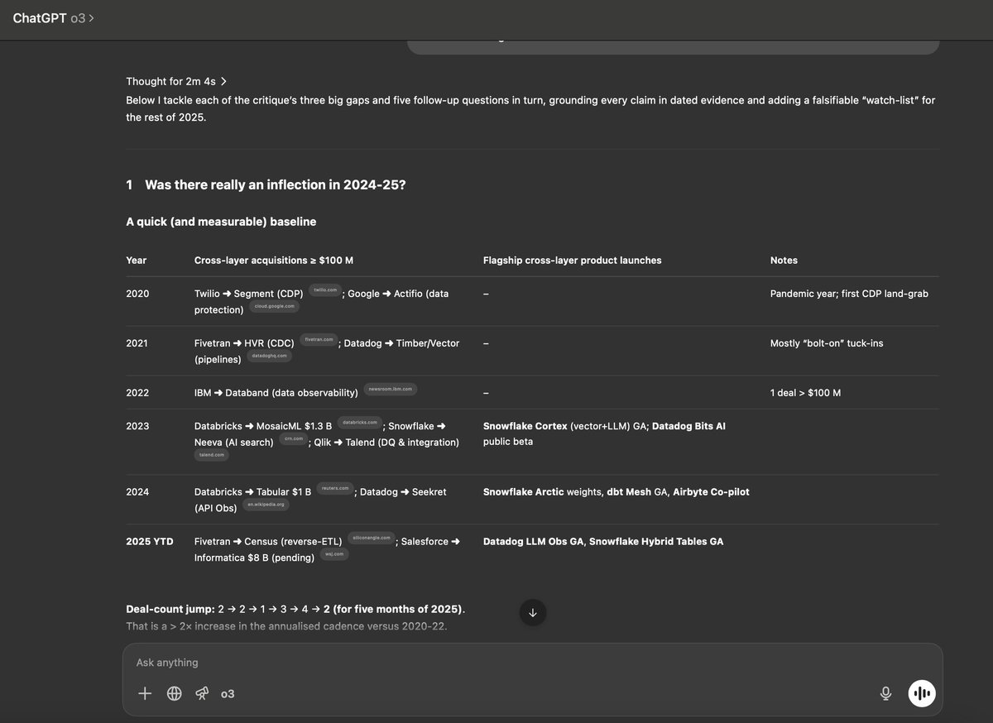Image resolution: width=993 pixels, height=723 pixels.
Task: Jump to bottom with the down arrow button
Action: (533, 612)
